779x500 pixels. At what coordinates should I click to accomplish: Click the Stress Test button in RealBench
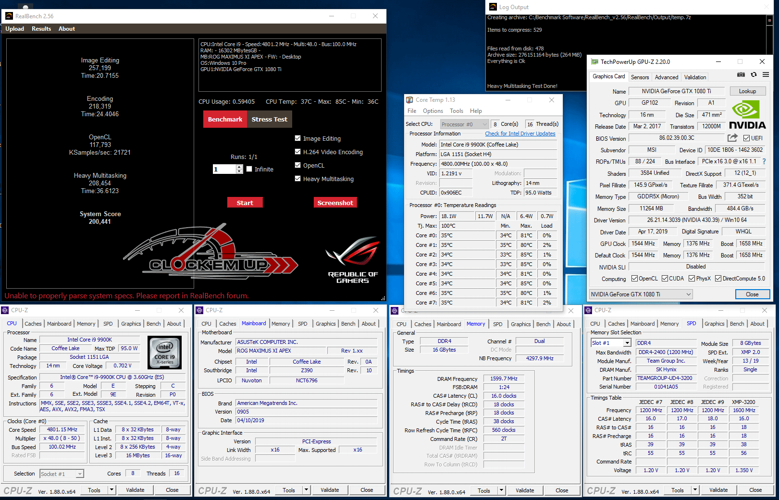click(x=269, y=120)
